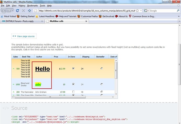The height and width of the screenshot is (124, 181).
Task: Uncheck In Store for the 500 sales row
Action: [73, 68]
